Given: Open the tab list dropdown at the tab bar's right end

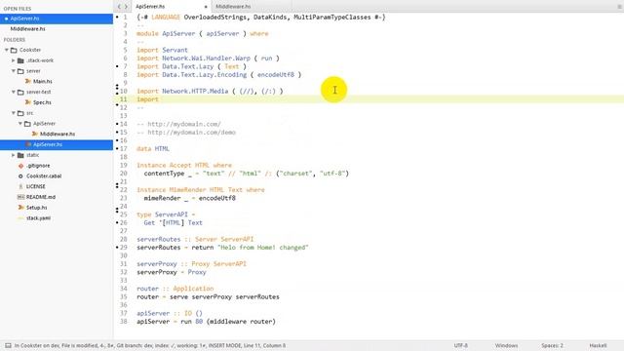Looking at the screenshot, I should 620,7.
